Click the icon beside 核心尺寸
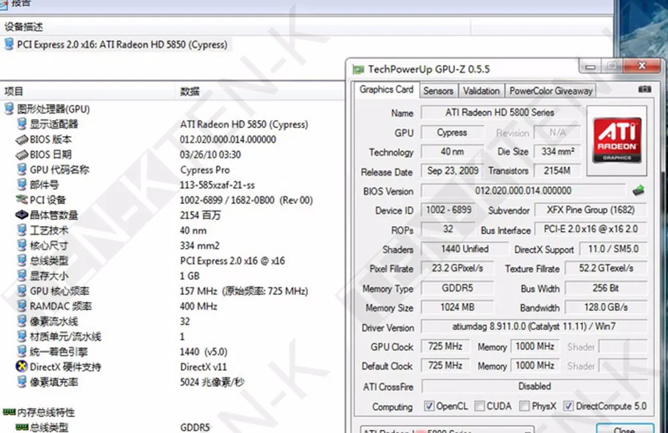 tap(22, 245)
